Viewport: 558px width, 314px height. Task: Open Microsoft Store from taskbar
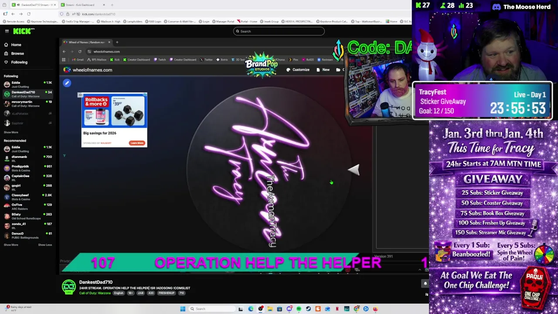tap(279, 309)
